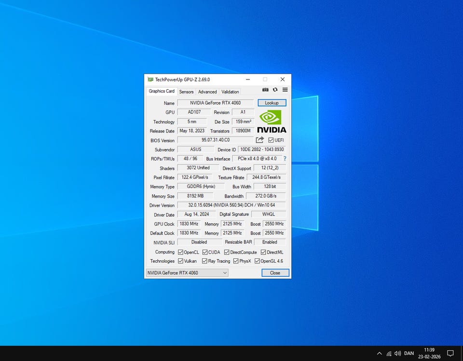Toggle the OpenCL checkbox
This screenshot has width=463, height=361.
pos(180,252)
